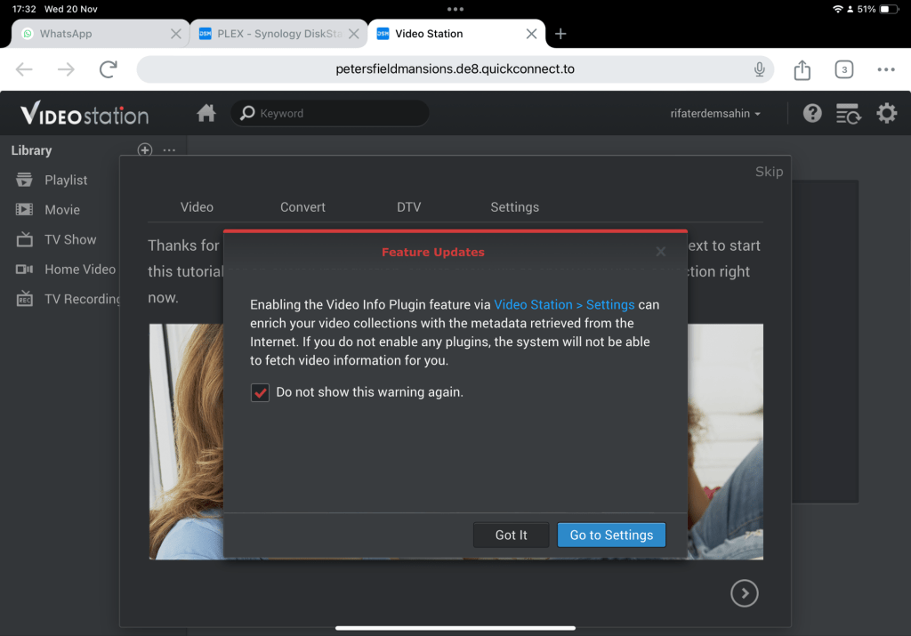This screenshot has width=911, height=636.
Task: Open the DTV tutorial tab
Action: pyautogui.click(x=408, y=206)
